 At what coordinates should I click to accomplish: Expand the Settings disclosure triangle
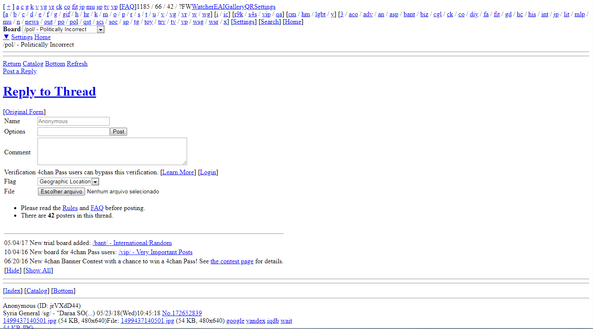coord(6,37)
